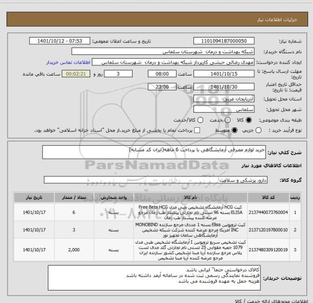Click the شهر محل تحویل field

click(x=224, y=109)
